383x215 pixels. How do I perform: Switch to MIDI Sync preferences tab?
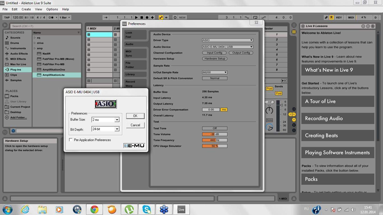(135, 53)
